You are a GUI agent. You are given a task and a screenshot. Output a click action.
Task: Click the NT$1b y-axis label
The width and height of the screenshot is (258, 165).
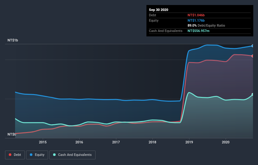13,40
